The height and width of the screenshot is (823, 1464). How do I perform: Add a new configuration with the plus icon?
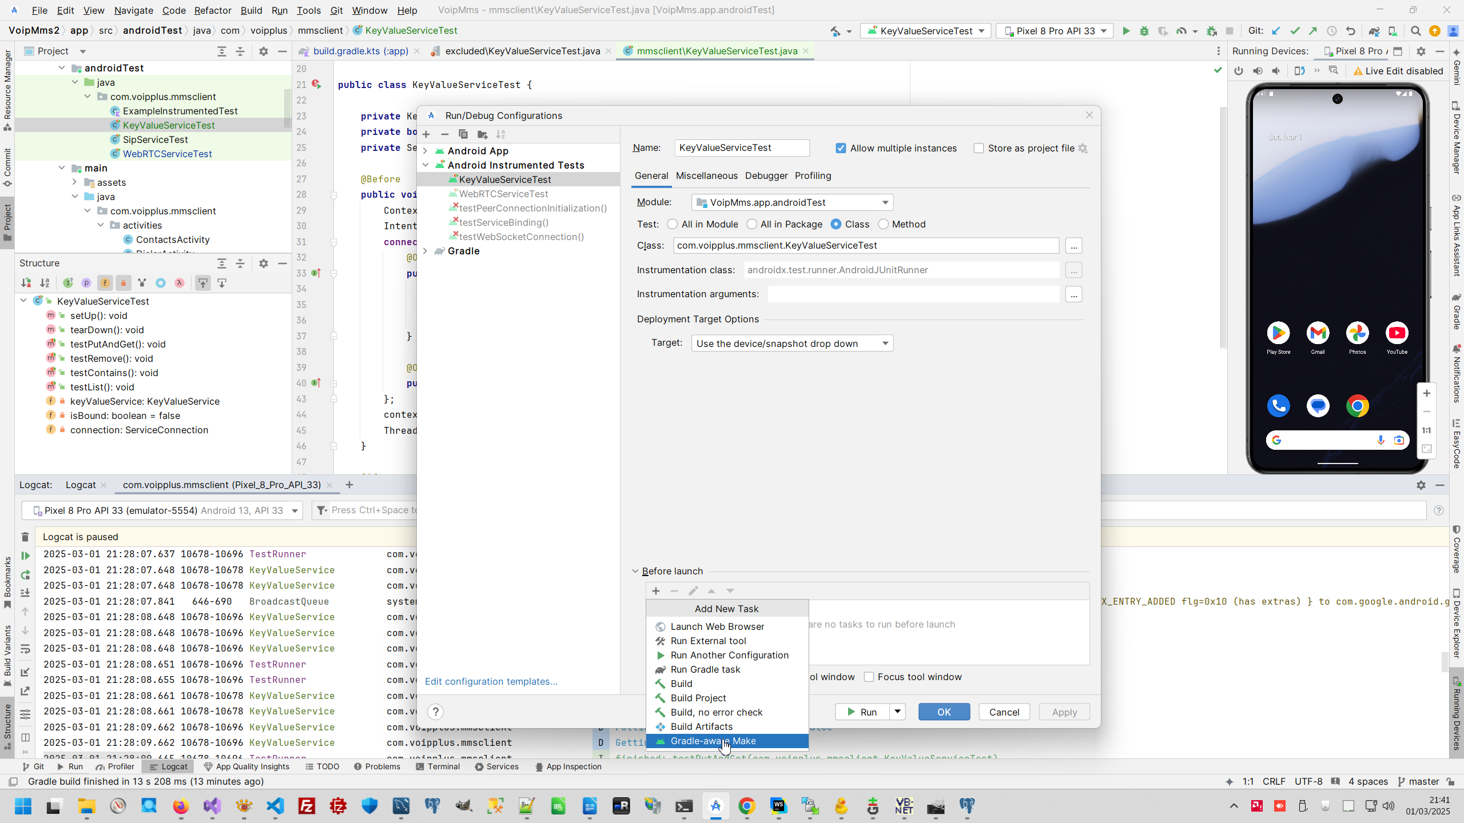click(x=426, y=134)
